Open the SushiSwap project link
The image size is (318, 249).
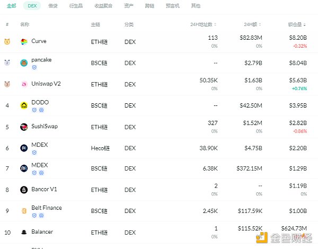pos(45,127)
